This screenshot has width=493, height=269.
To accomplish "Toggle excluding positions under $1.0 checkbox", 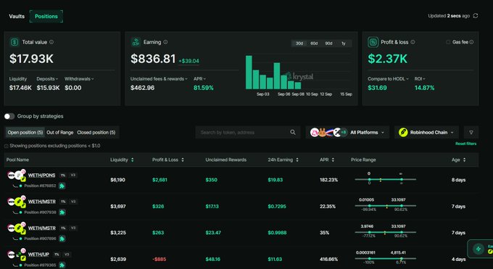I will 7,146.
